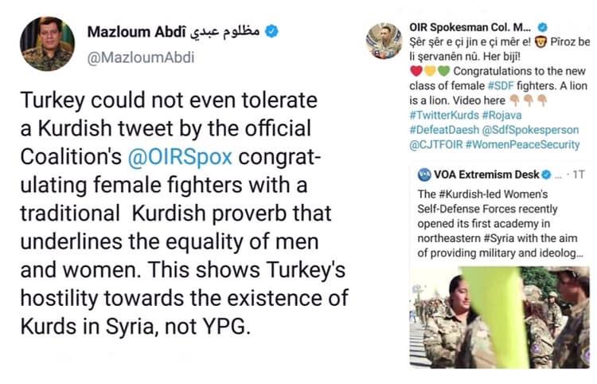Open the female fighters video thumbnail
The image size is (597, 384).
tap(500, 316)
